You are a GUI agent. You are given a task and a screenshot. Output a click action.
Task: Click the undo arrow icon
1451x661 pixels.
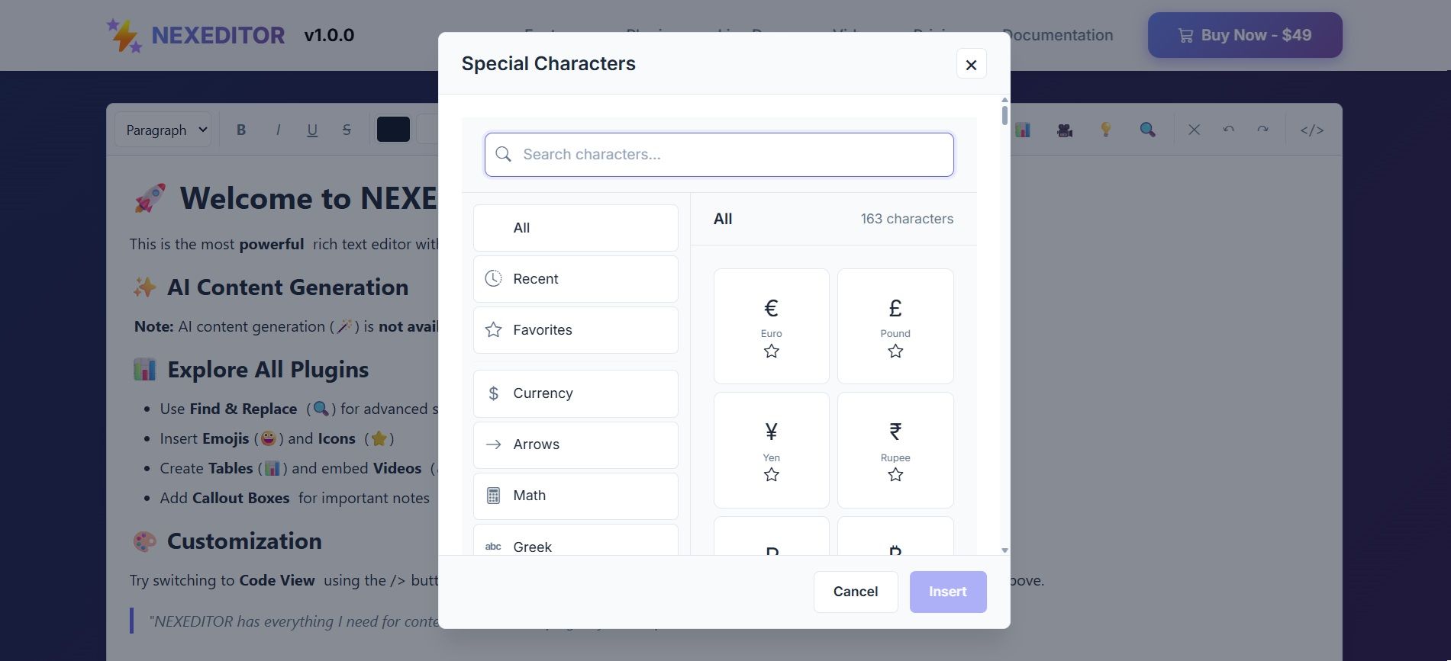(1228, 130)
